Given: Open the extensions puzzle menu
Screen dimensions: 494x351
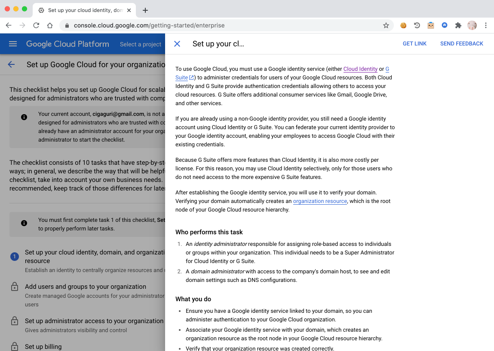Looking at the screenshot, I should [458, 25].
